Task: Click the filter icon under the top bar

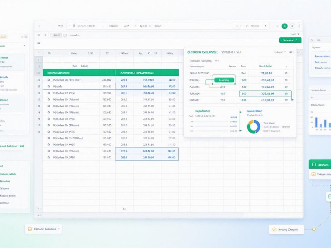Action: pos(298,34)
